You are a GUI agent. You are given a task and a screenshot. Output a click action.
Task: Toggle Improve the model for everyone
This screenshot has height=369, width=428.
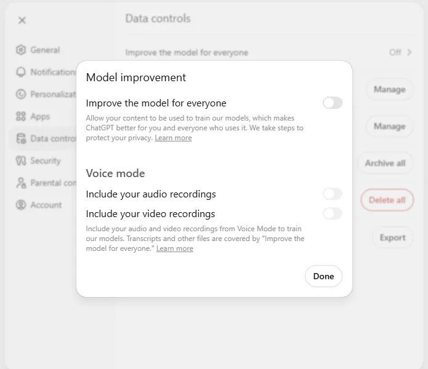pos(333,103)
